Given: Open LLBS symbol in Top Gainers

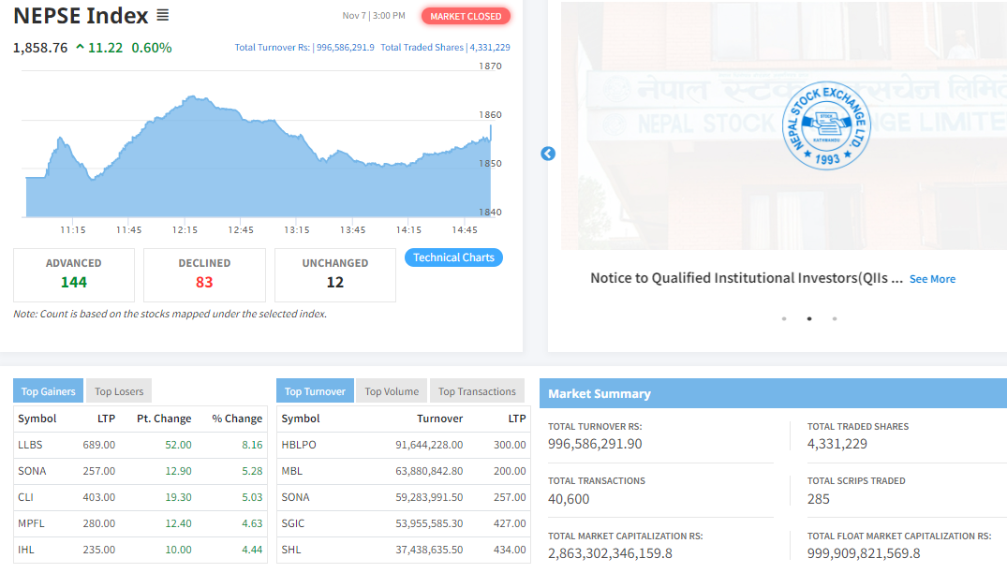Looking at the screenshot, I should tap(30, 445).
